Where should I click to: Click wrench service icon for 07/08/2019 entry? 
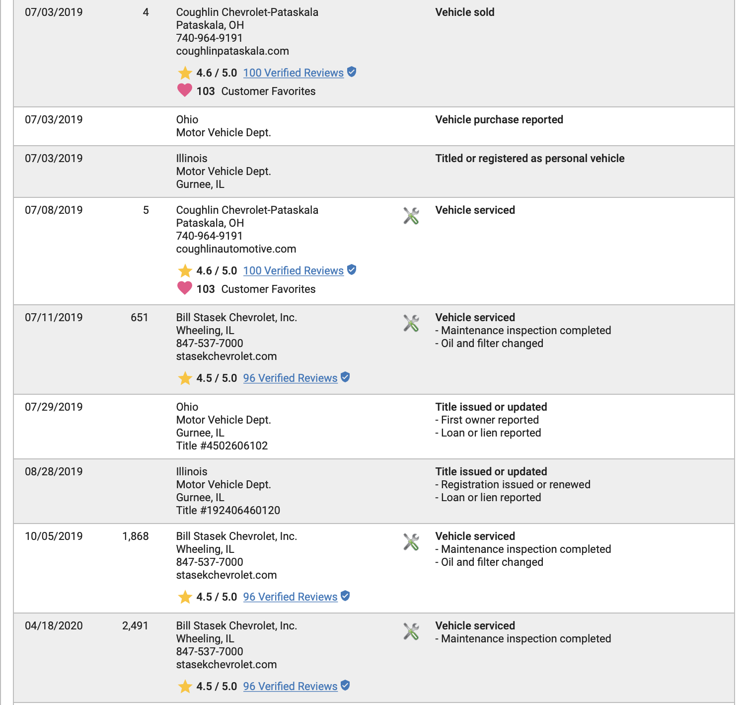point(411,216)
